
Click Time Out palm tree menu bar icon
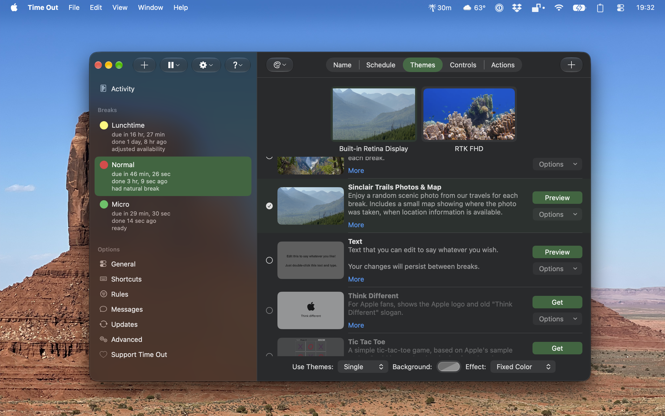440,7
